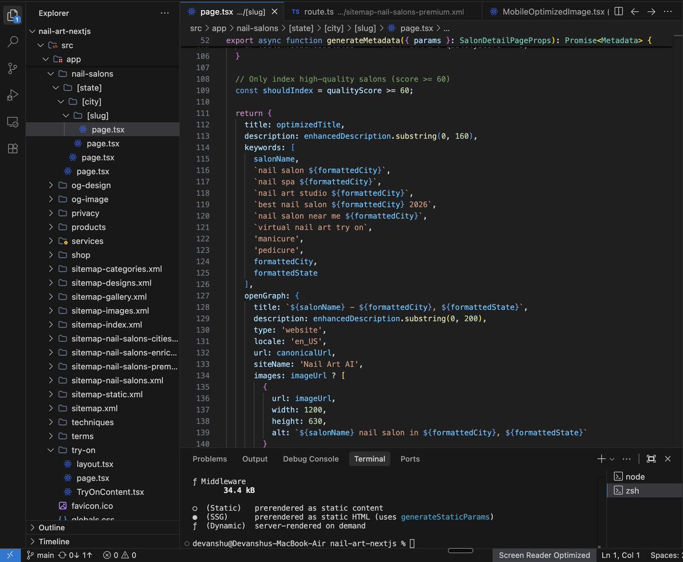Open the terminal launch profile dropdown
This screenshot has height=562, width=683.
(x=612, y=459)
